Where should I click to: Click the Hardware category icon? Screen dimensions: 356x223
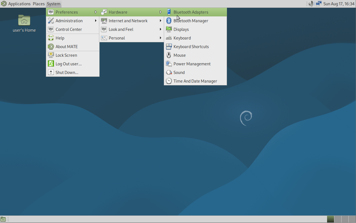(x=104, y=12)
